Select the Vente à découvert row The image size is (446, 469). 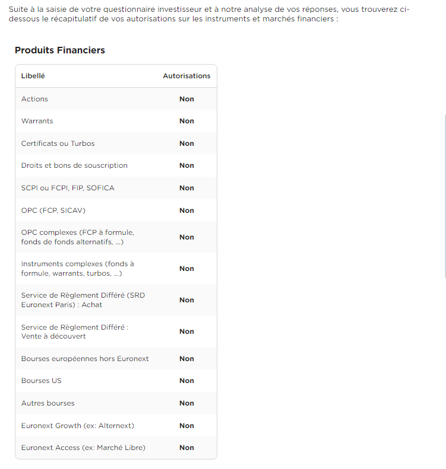tap(116, 331)
